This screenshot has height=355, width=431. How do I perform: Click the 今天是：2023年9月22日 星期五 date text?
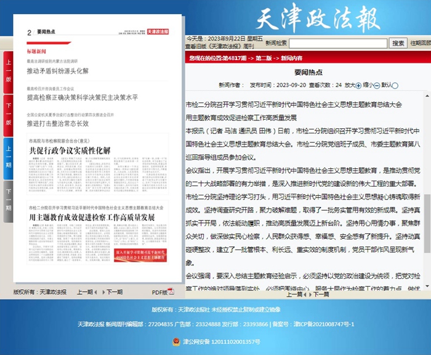pyautogui.click(x=225, y=39)
